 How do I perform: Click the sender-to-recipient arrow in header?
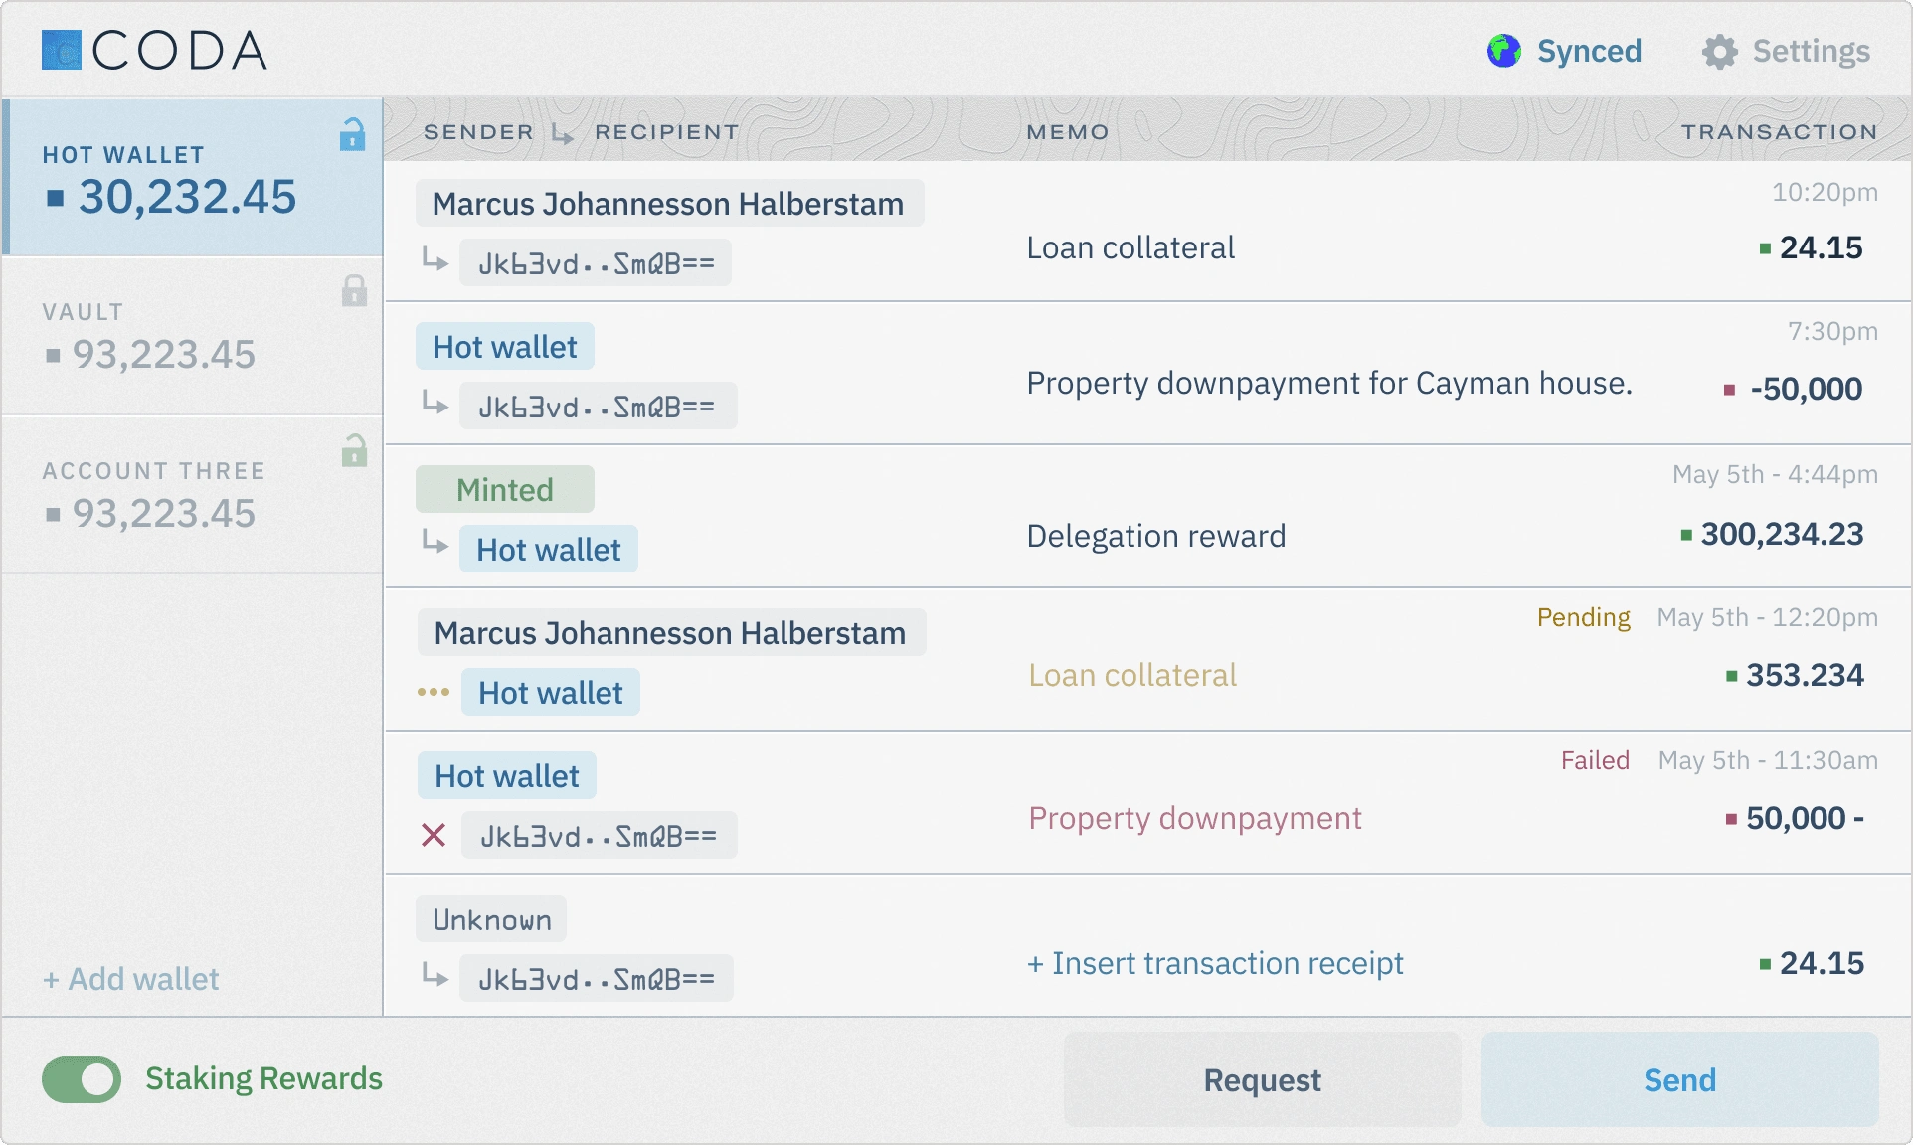(x=563, y=133)
